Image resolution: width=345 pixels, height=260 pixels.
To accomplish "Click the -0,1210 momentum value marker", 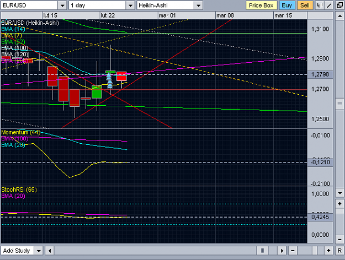I will (x=320, y=162).
